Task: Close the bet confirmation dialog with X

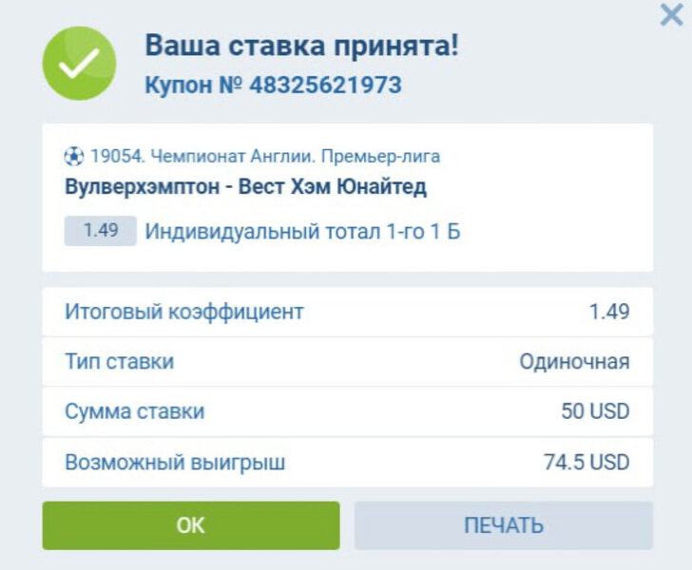Action: pyautogui.click(x=671, y=16)
